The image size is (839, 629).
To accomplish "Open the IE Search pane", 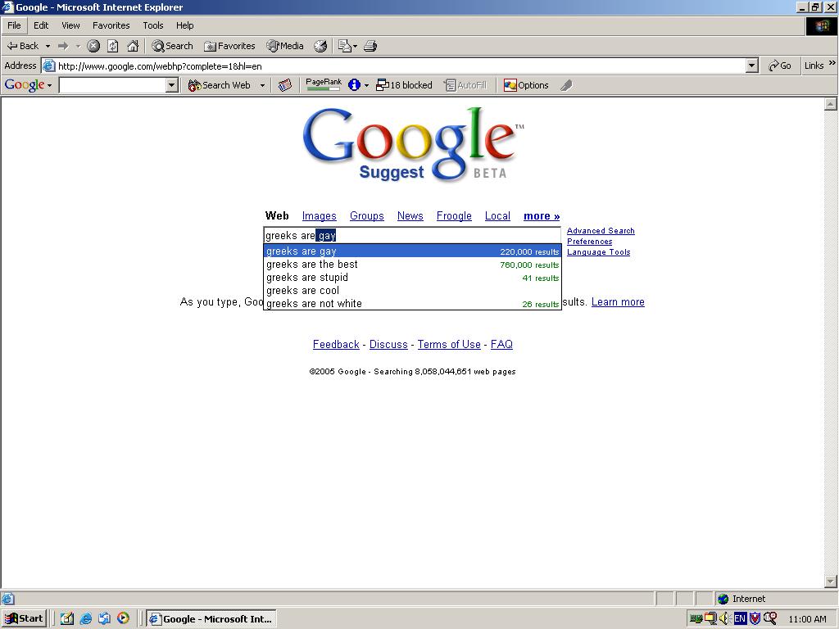I will point(172,46).
